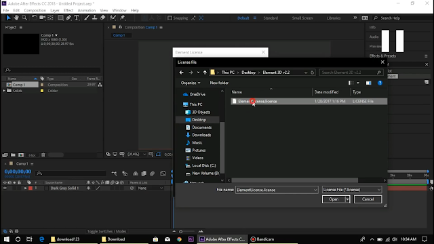
Task: Select the Selection arrow tool
Action: click(x=8, y=18)
